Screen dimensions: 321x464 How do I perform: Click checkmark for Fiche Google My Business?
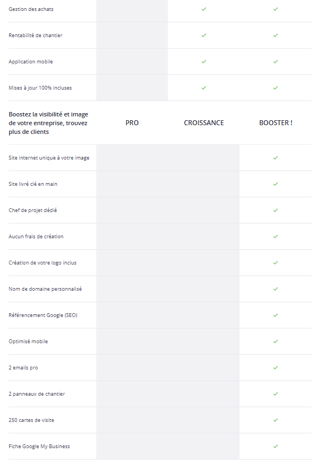point(276,447)
